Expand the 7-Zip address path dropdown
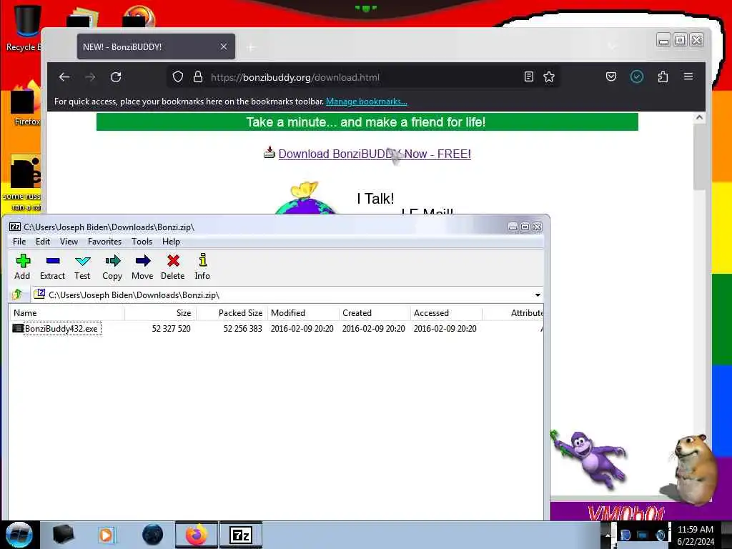Viewport: 732px width, 549px height. (x=538, y=295)
